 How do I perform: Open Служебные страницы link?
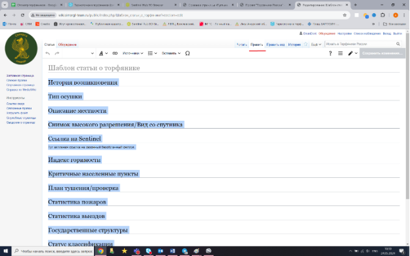[21, 117]
